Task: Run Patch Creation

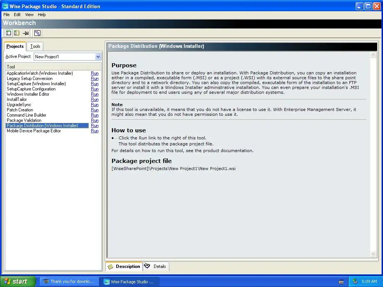Action: (x=95, y=110)
